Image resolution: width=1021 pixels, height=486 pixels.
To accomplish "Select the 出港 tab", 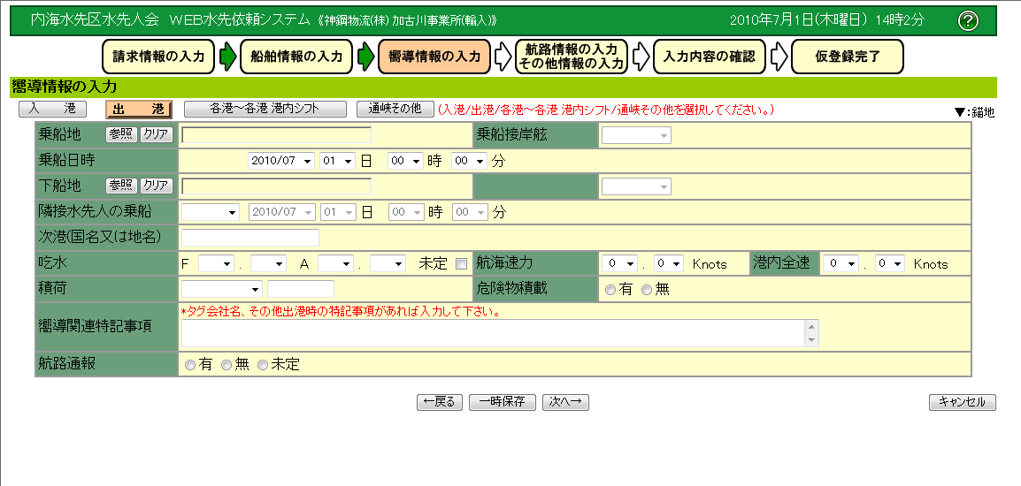I will click(139, 110).
